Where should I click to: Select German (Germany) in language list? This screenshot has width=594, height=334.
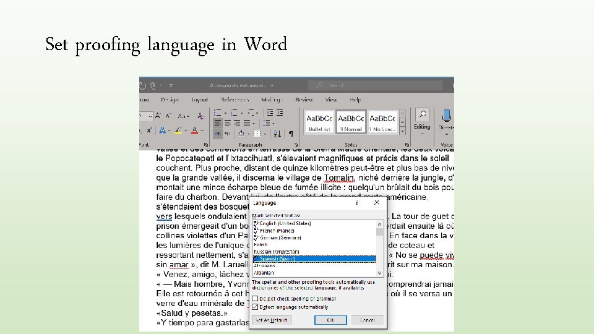pos(314,238)
